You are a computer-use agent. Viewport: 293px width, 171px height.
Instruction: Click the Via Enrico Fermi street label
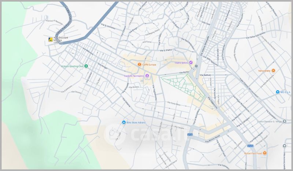point(212,139)
